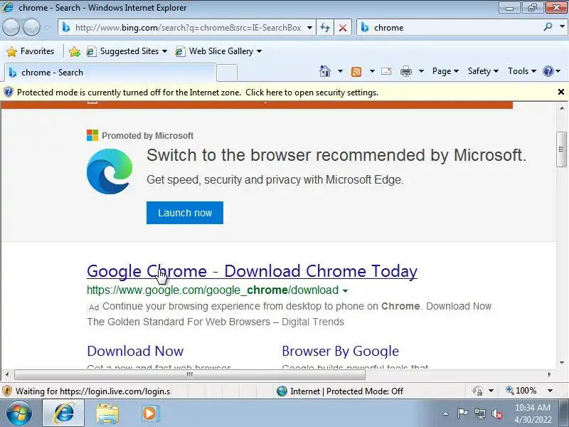Click the Back navigation button
The width and height of the screenshot is (569, 427).
click(x=11, y=27)
